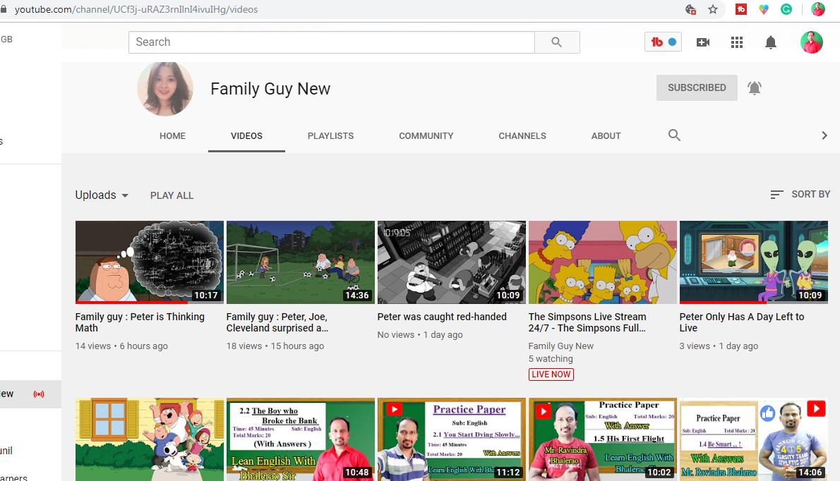Open the notifications bell in the header
The image size is (840, 481).
point(770,42)
